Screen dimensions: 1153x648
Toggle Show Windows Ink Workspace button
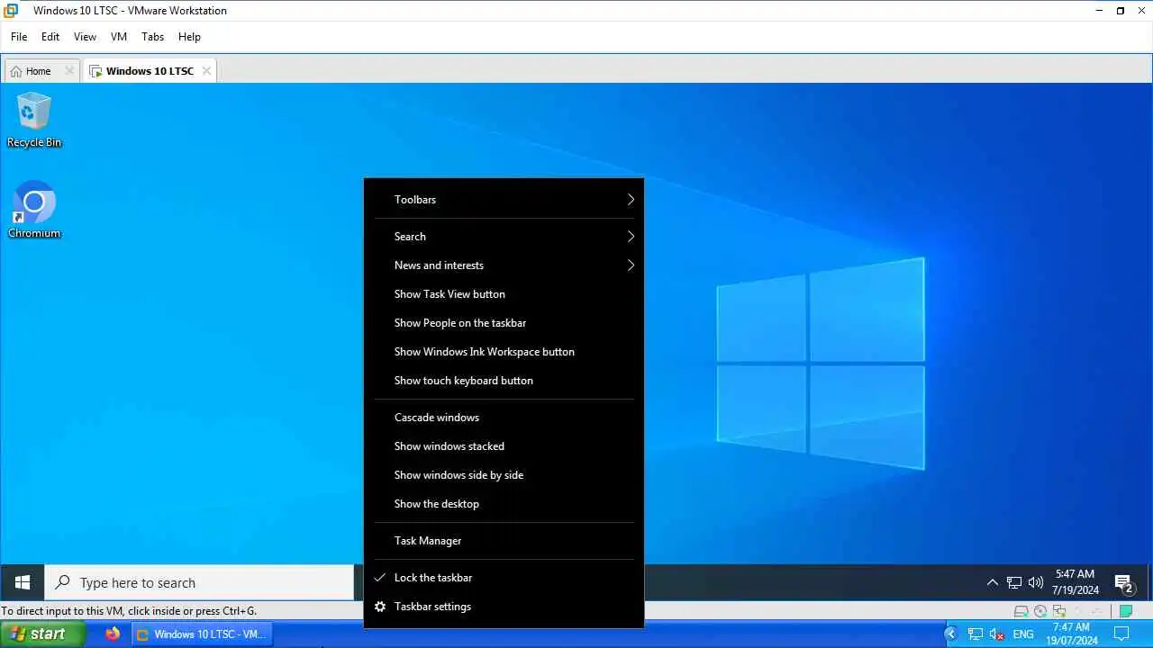coord(504,352)
